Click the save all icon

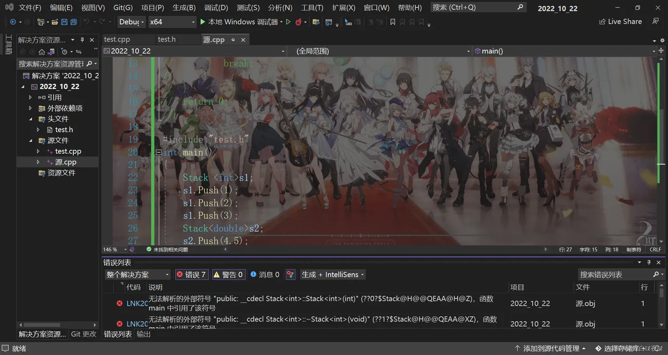coord(73,22)
